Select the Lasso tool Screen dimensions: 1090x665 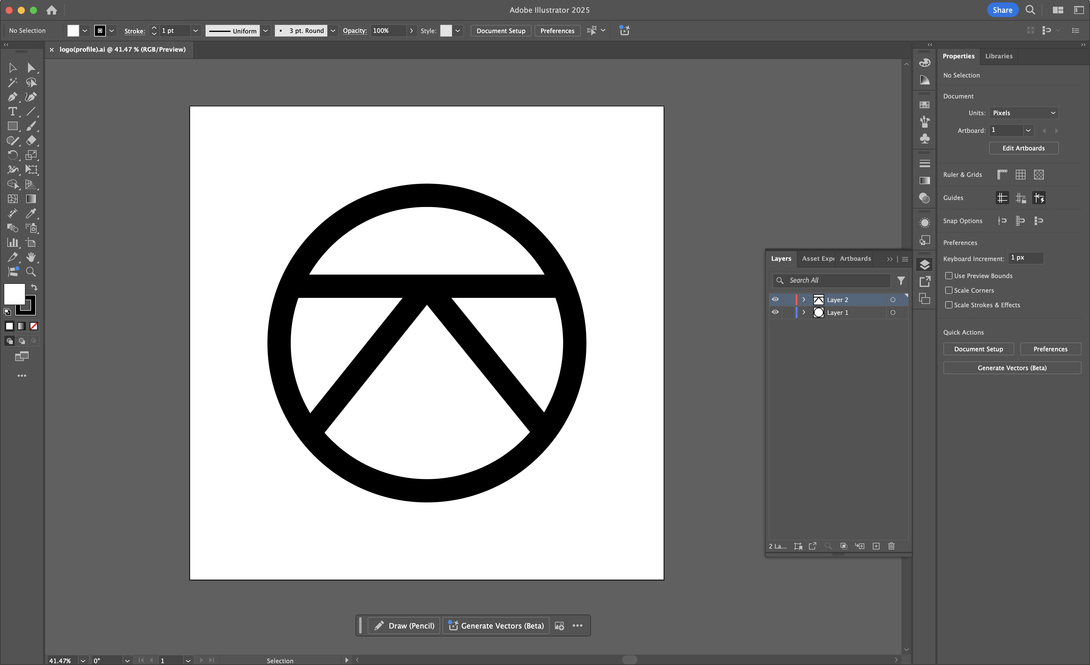(x=31, y=82)
